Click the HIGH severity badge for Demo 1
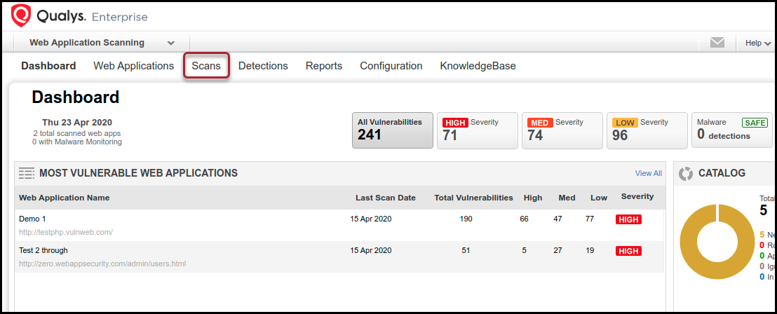Screen dimensions: 777x314 [628, 219]
